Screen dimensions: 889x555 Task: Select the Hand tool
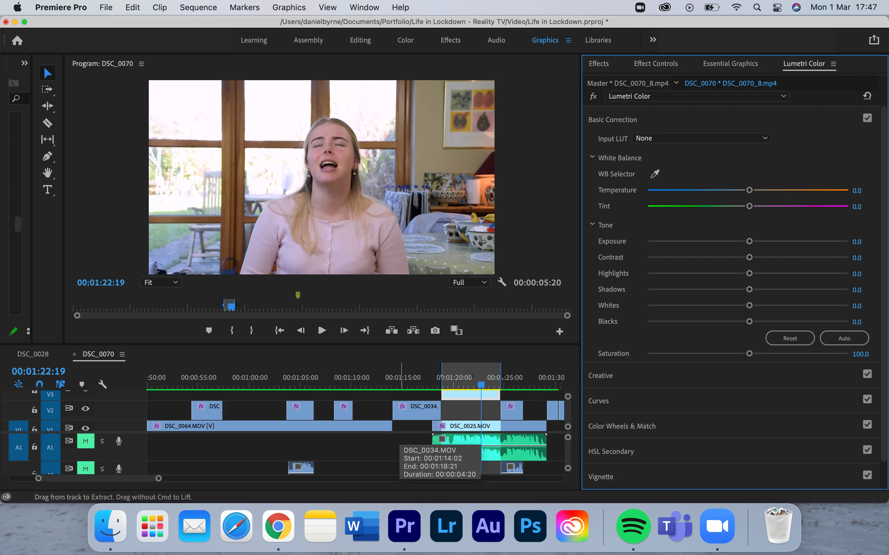click(48, 173)
